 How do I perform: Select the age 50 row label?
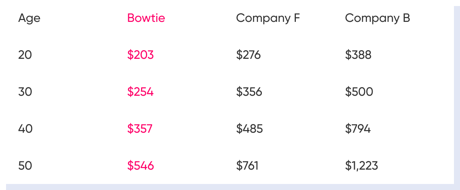tap(25, 165)
